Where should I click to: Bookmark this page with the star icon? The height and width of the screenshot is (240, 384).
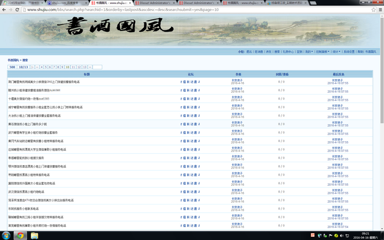point(373,10)
